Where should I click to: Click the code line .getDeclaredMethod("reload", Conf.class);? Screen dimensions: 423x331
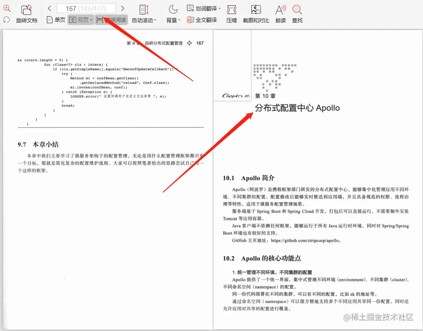[124, 83]
